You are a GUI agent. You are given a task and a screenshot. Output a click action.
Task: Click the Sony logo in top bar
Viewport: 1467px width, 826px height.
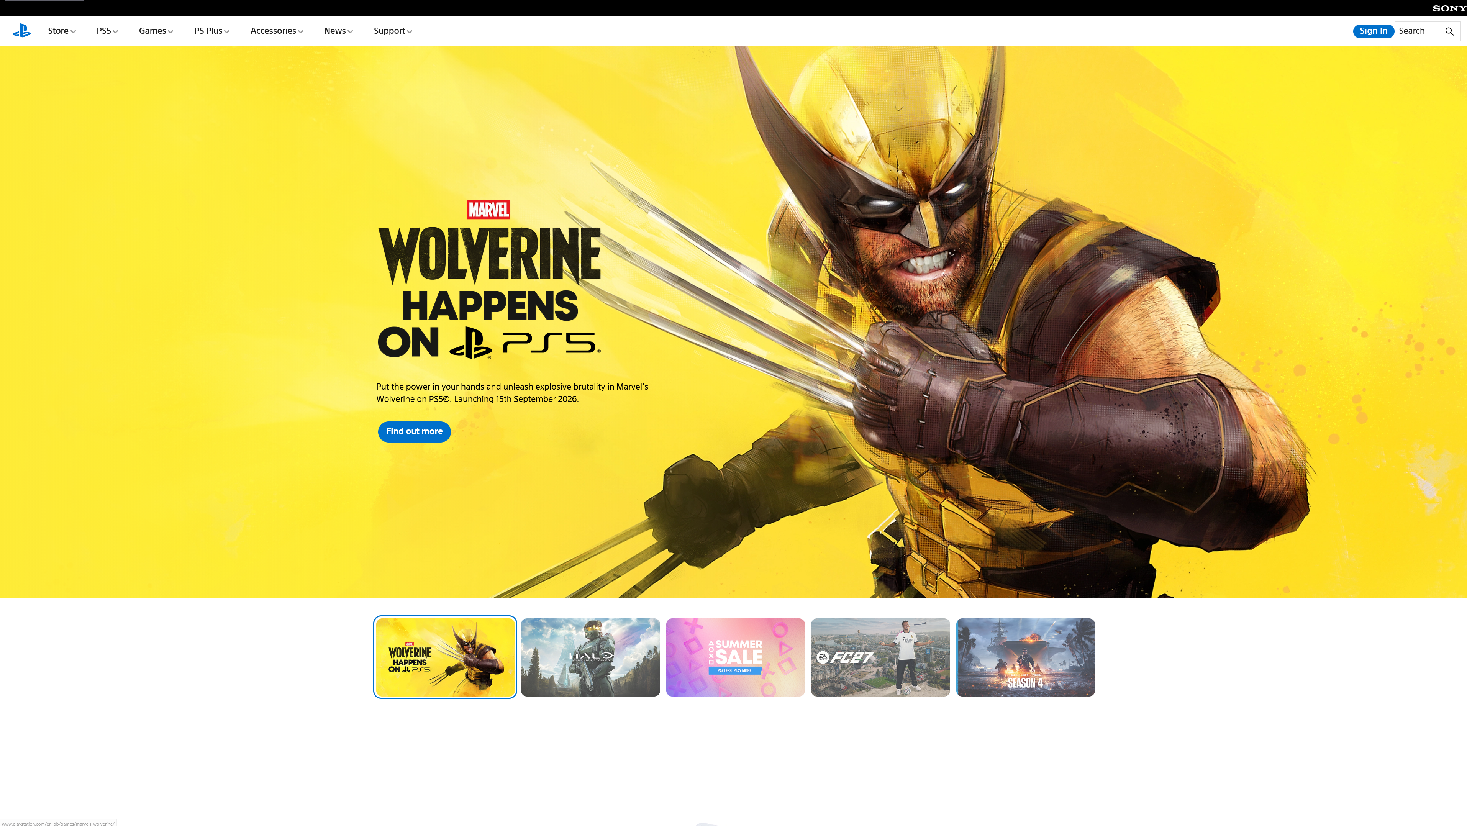click(x=1449, y=8)
